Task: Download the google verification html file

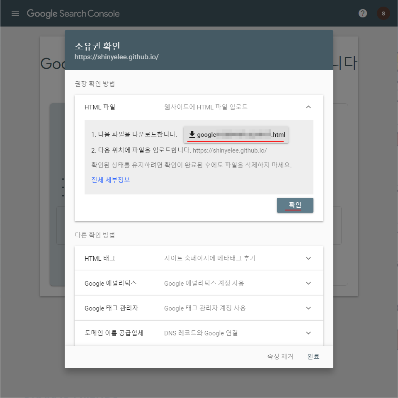Action: click(x=236, y=134)
